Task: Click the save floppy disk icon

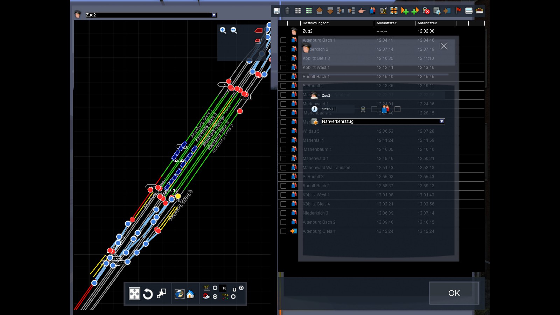Action: pyautogui.click(x=276, y=11)
